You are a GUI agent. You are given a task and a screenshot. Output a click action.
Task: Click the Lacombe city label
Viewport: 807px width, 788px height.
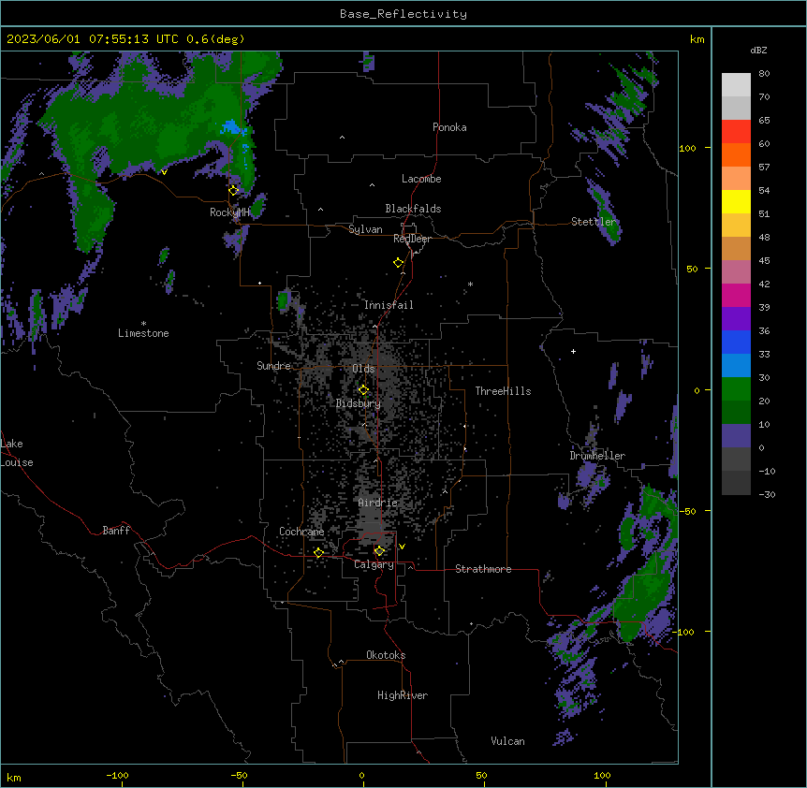pos(421,179)
